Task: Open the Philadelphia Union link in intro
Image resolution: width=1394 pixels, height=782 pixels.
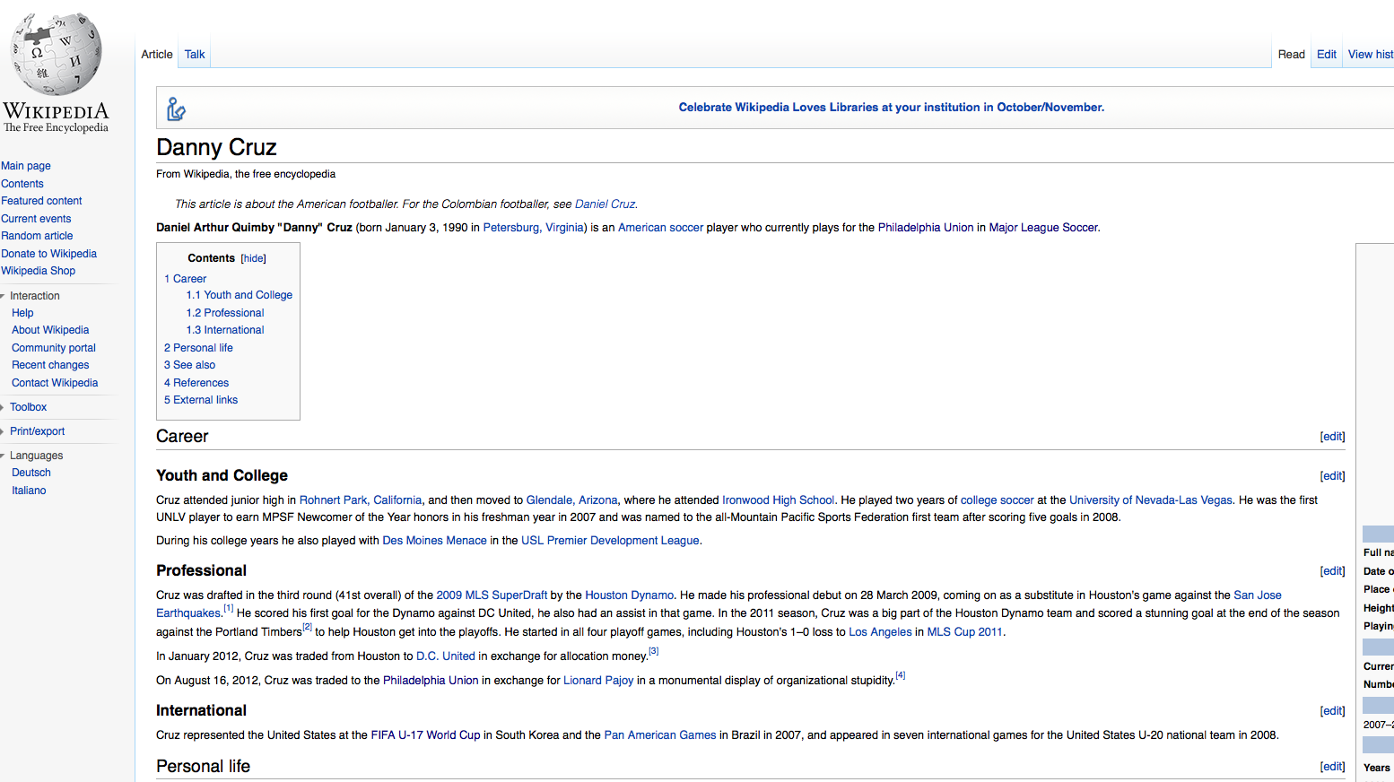Action: pos(925,228)
